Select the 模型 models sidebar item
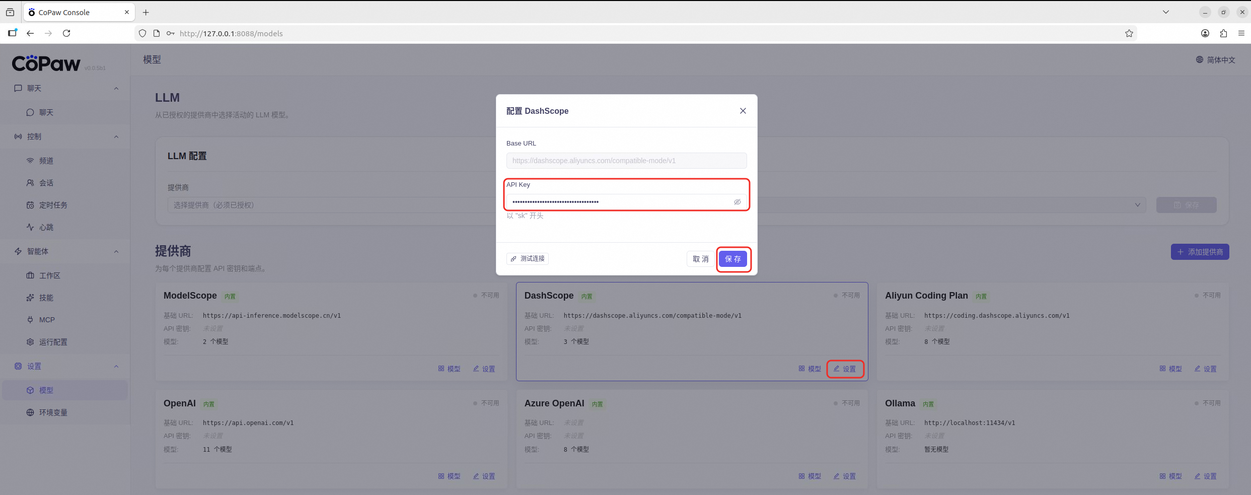1251x495 pixels. 65,390
